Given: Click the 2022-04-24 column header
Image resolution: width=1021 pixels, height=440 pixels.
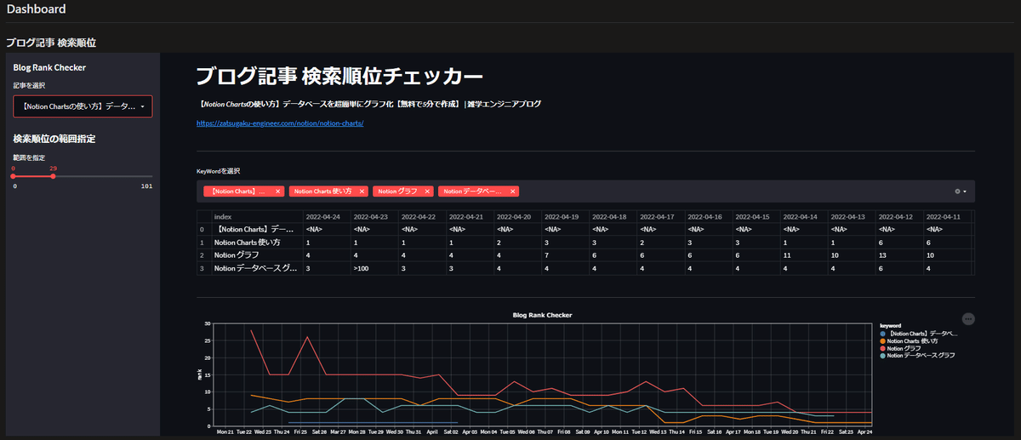Looking at the screenshot, I should [x=326, y=217].
